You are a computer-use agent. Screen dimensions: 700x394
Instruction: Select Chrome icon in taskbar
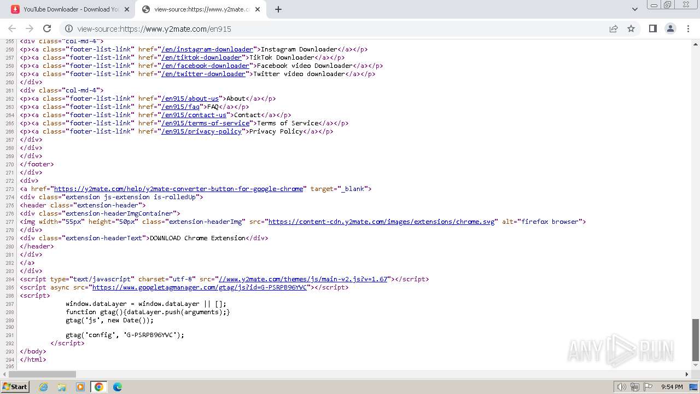pos(99,387)
